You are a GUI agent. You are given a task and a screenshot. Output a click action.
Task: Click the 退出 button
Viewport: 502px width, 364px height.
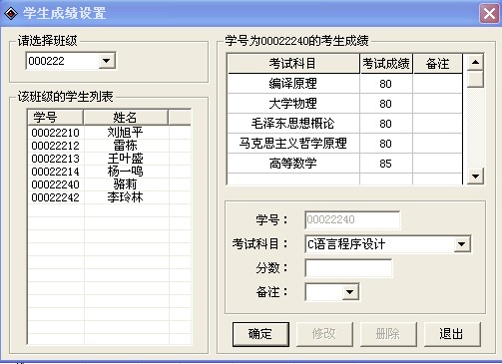click(452, 334)
